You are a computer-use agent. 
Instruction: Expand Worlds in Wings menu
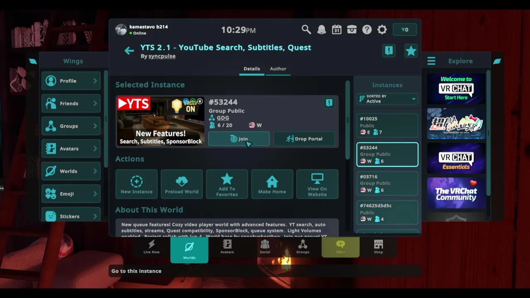(x=71, y=171)
